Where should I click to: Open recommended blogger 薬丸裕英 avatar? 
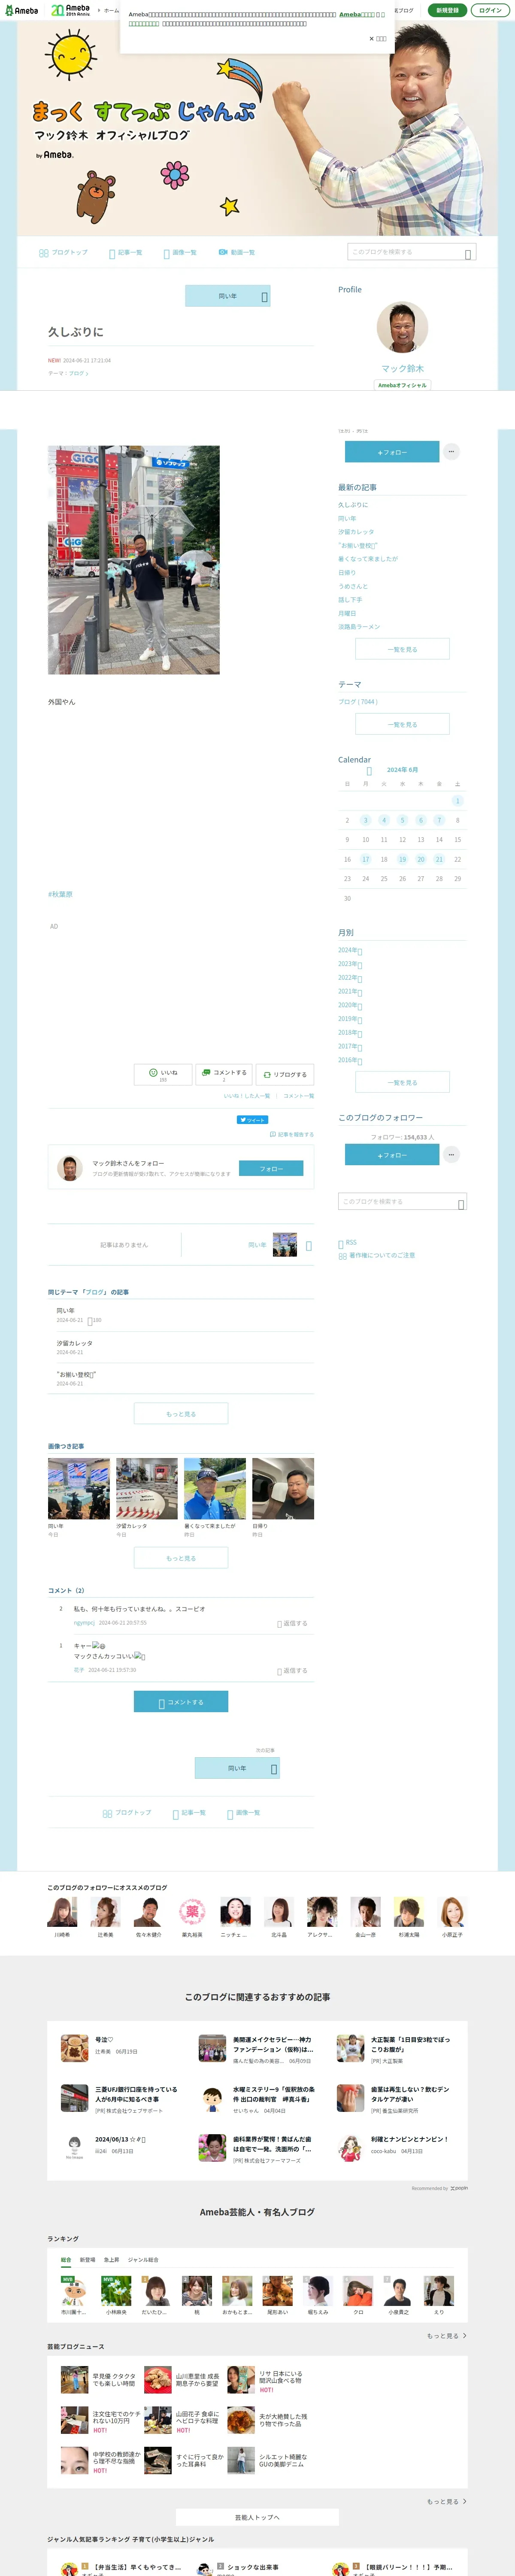(192, 1912)
